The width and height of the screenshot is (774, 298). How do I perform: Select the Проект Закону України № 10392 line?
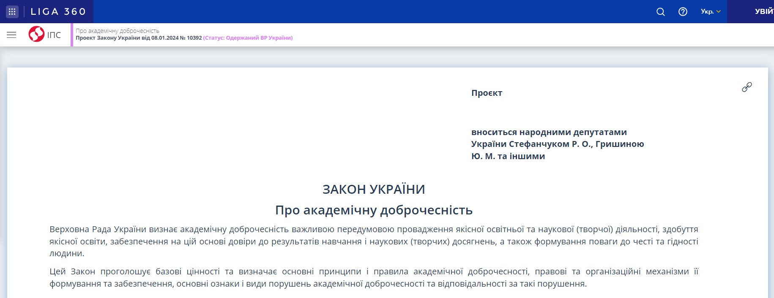coord(139,38)
